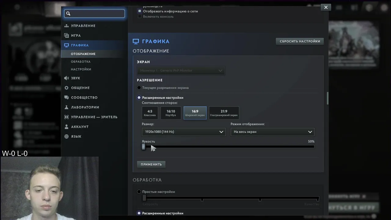
Task: Click the 50% brightness value
Action: point(311,141)
